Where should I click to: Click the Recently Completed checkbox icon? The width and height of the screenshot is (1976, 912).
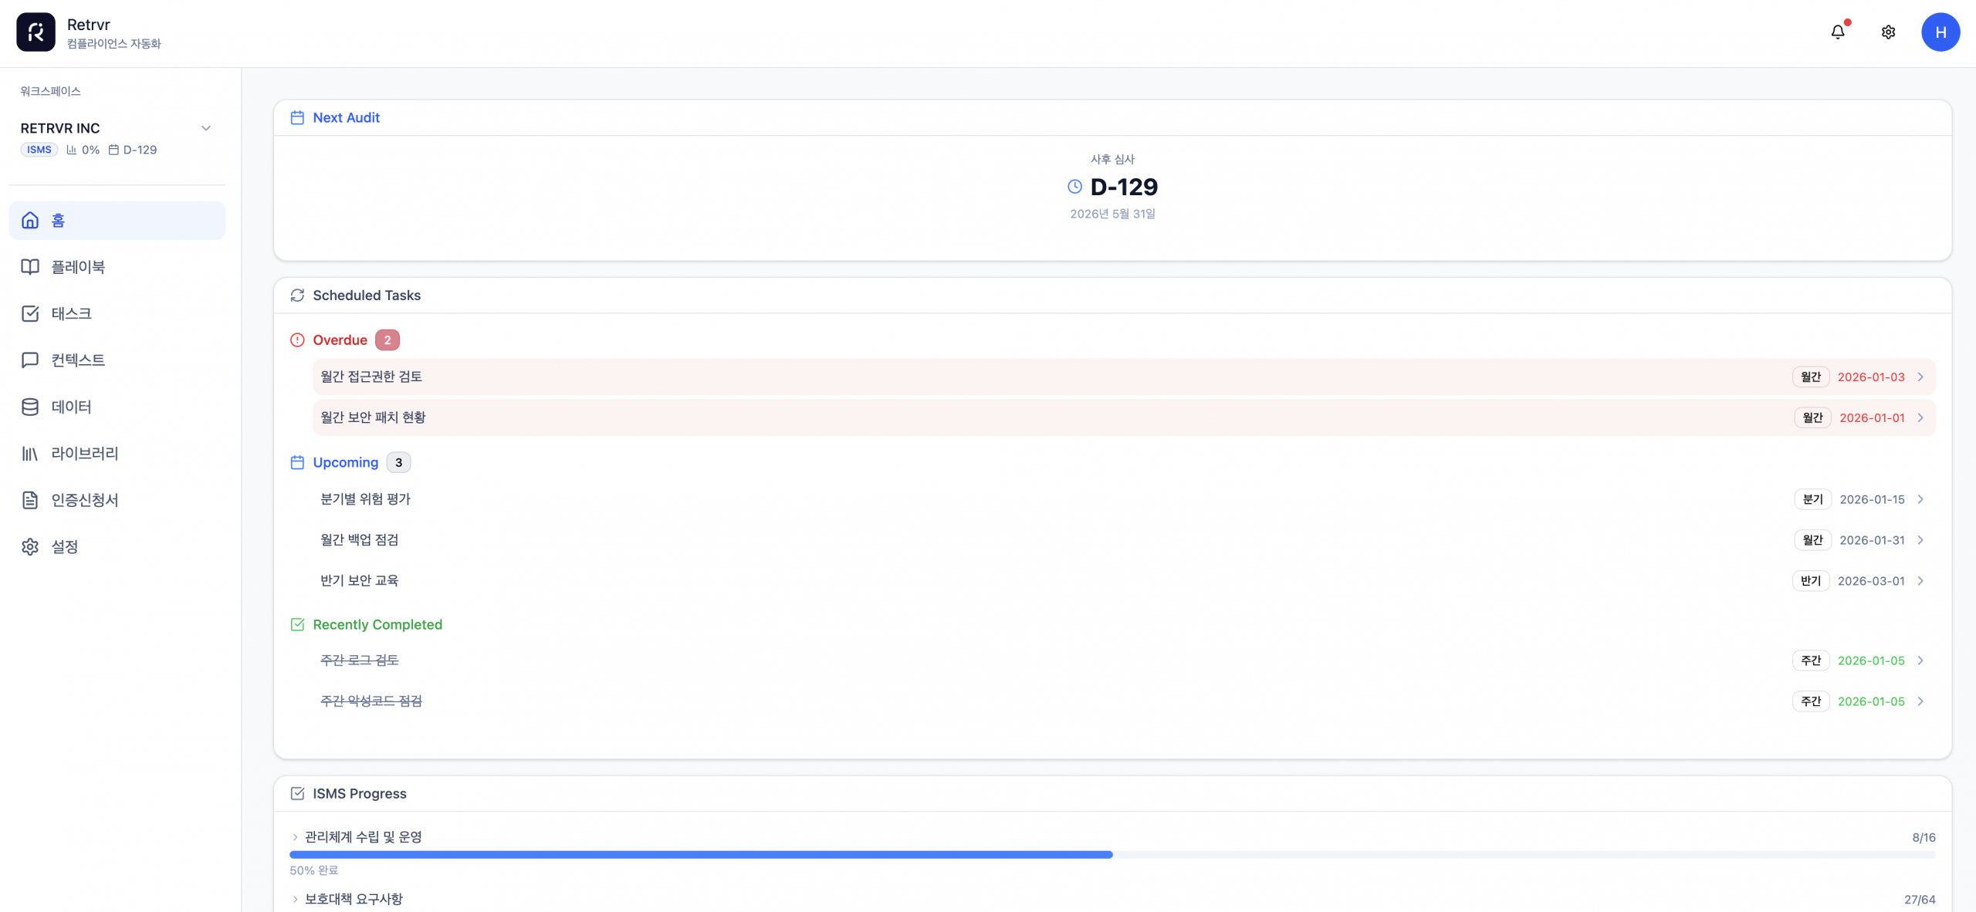297,625
